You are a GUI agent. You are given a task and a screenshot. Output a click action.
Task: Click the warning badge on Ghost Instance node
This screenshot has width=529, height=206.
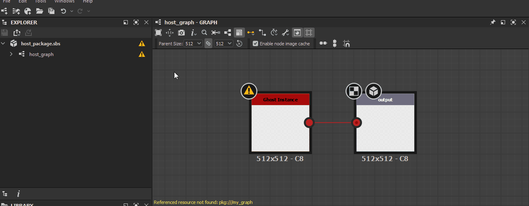249,91
